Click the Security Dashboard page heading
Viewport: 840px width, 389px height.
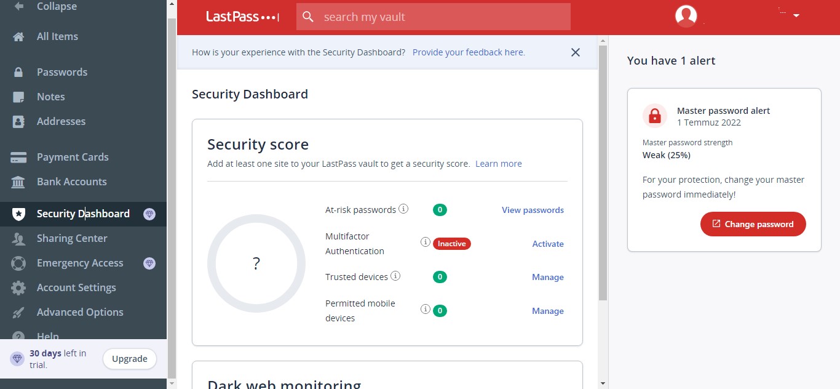point(250,94)
